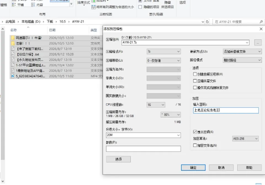Click the 选项 button below the 参数 field

click(118, 159)
